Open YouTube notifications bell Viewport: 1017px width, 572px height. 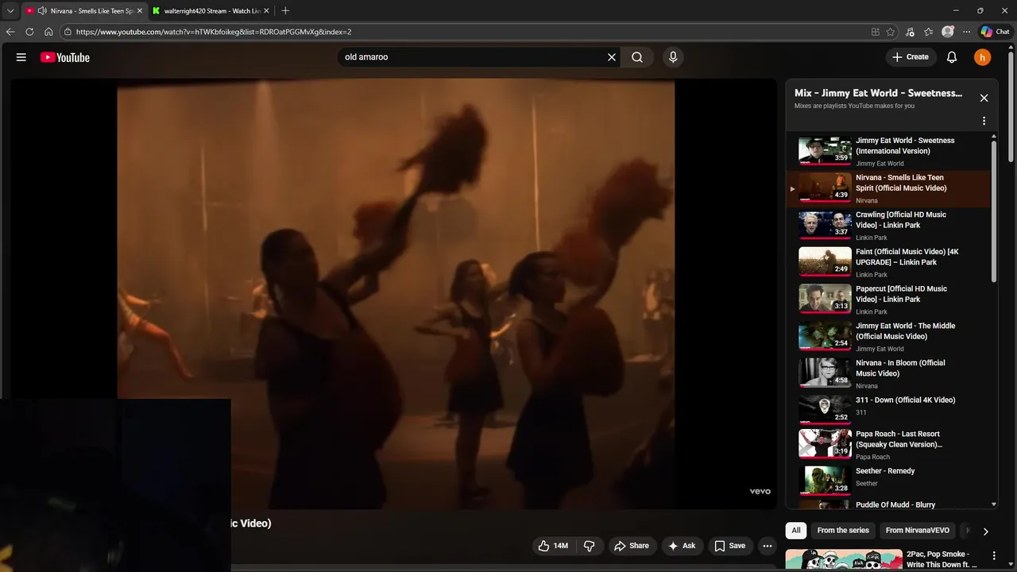point(952,57)
